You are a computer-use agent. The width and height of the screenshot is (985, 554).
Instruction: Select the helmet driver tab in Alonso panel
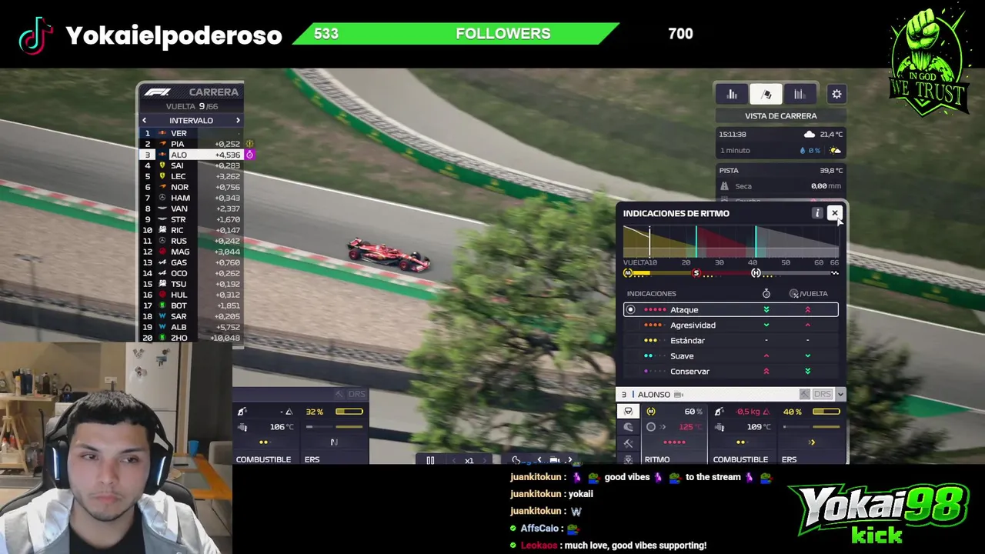[x=629, y=427]
